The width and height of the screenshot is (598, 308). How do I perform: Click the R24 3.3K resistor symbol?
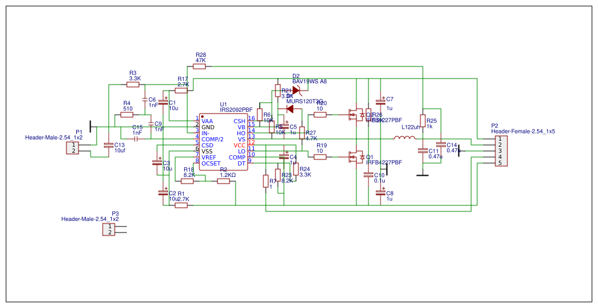[296, 169]
